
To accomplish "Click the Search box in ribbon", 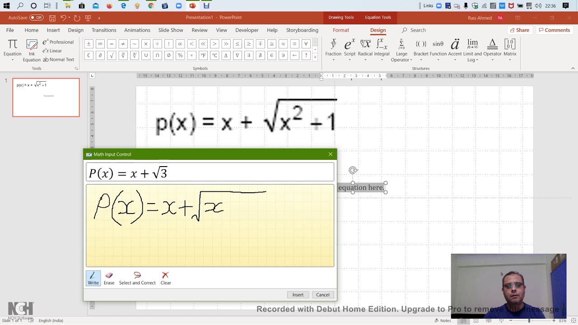I will pos(414,30).
